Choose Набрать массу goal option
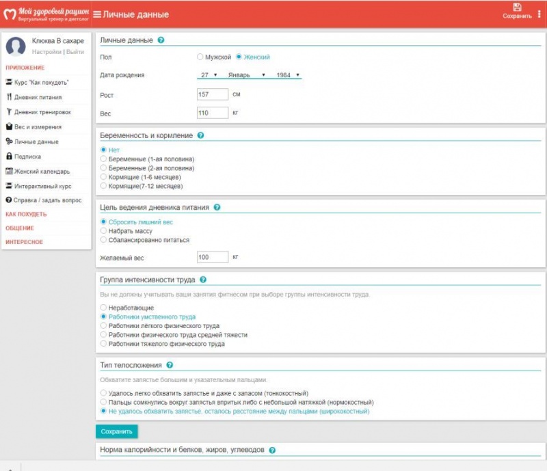 (103, 231)
